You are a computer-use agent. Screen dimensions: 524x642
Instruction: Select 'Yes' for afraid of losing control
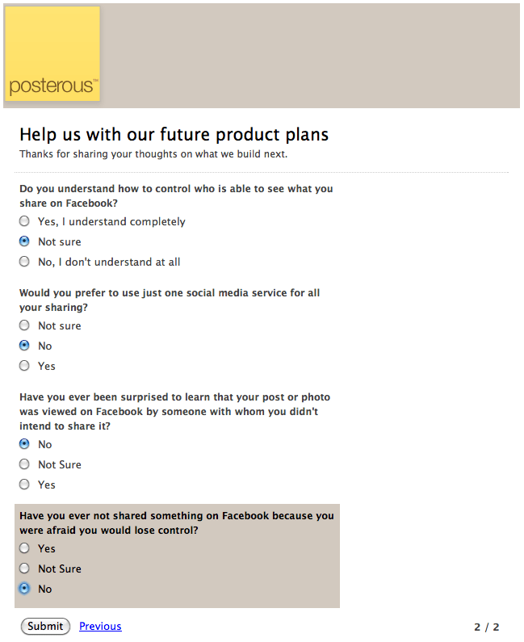[24, 548]
